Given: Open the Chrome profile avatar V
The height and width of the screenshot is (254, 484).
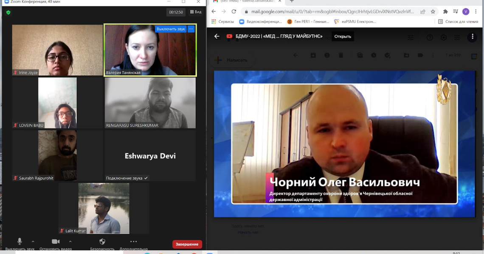Looking at the screenshot, I should point(466,12).
